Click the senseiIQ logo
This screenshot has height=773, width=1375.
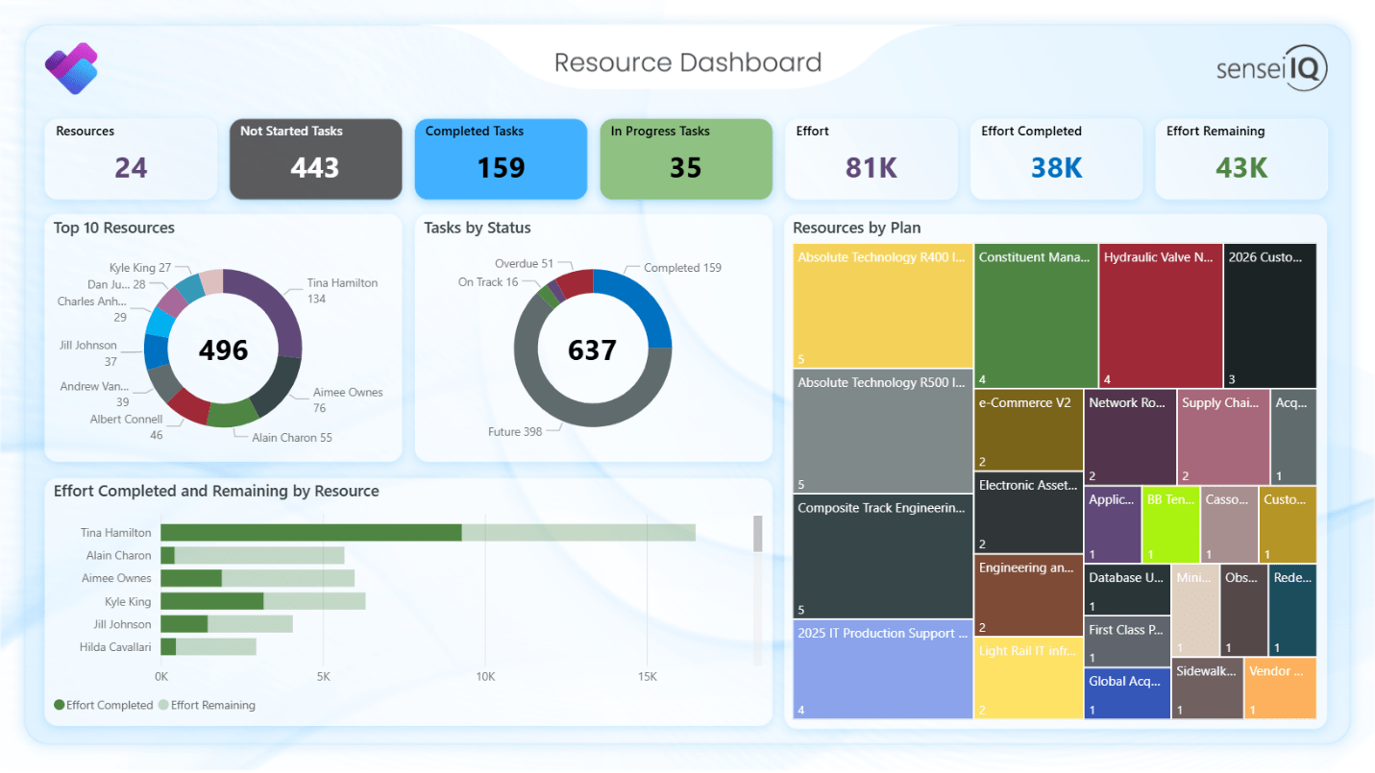(1270, 68)
